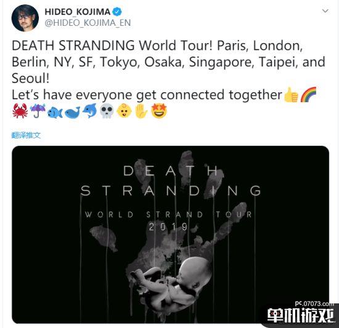Open the @HIDEO_KOJIMA_EN handle link

tap(88, 23)
